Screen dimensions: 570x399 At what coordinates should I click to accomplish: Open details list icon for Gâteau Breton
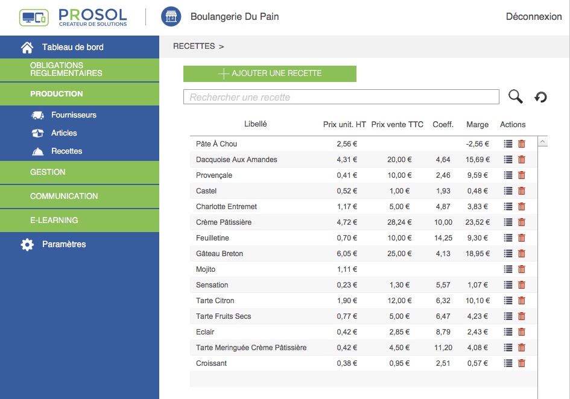coord(508,254)
